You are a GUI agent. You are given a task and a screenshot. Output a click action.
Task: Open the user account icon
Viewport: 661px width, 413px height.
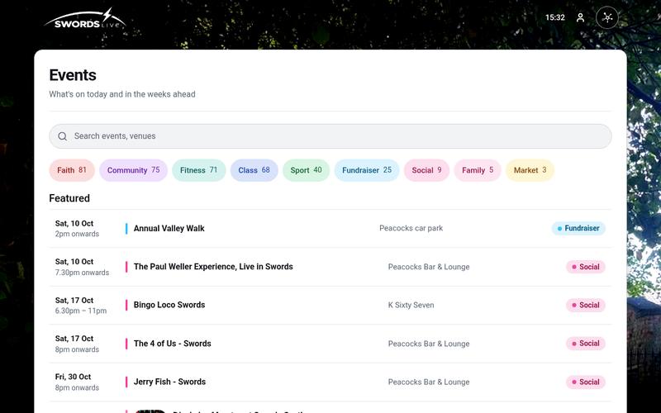coord(581,17)
